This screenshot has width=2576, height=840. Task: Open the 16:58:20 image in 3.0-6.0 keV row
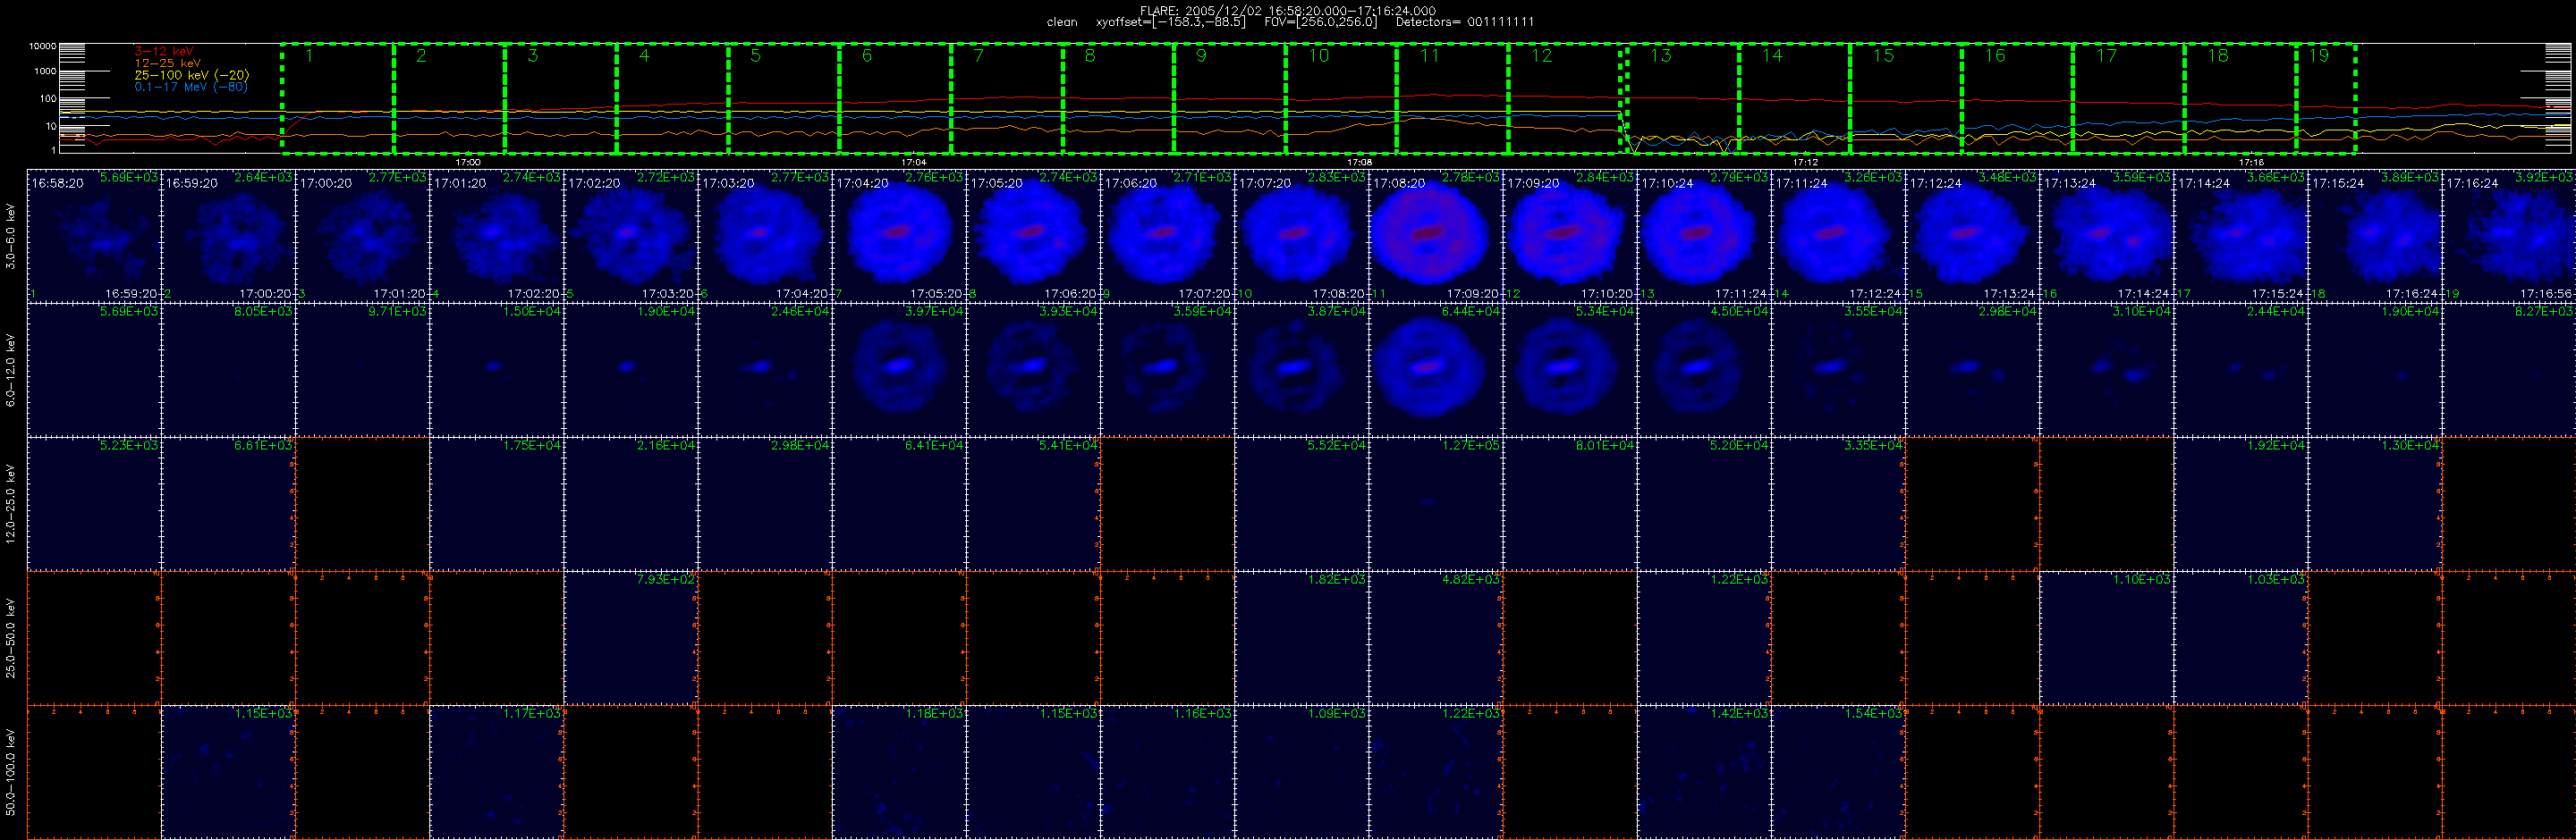pos(94,236)
